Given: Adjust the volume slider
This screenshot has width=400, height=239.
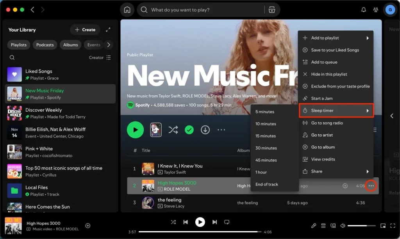Looking at the screenshot, I should click(361, 226).
